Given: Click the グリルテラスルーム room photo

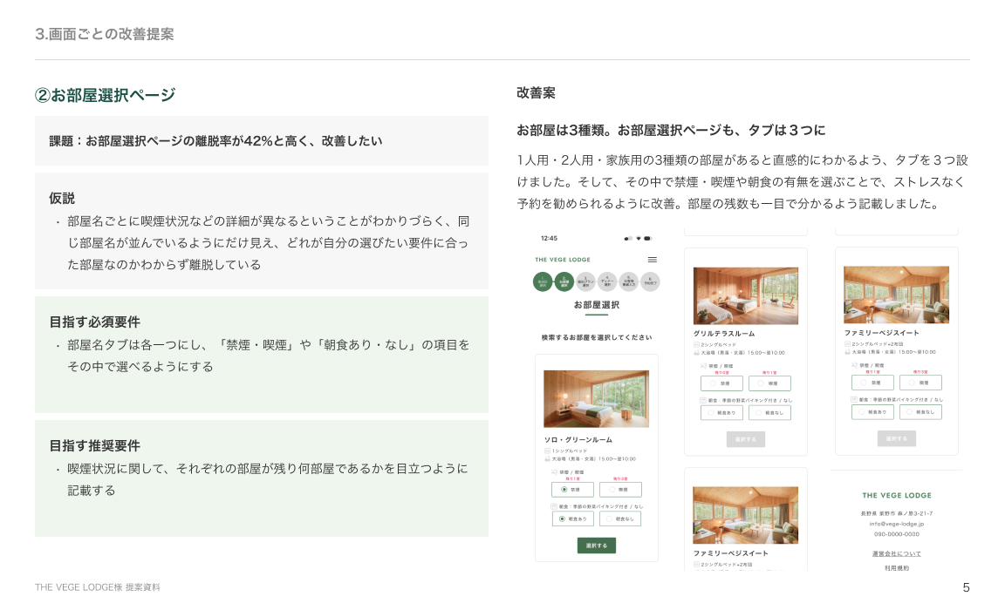Looking at the screenshot, I should tap(745, 295).
